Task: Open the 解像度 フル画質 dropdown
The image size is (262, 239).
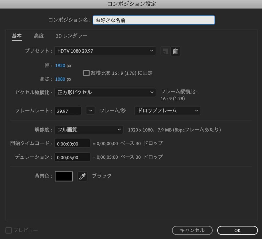Action: click(89, 130)
